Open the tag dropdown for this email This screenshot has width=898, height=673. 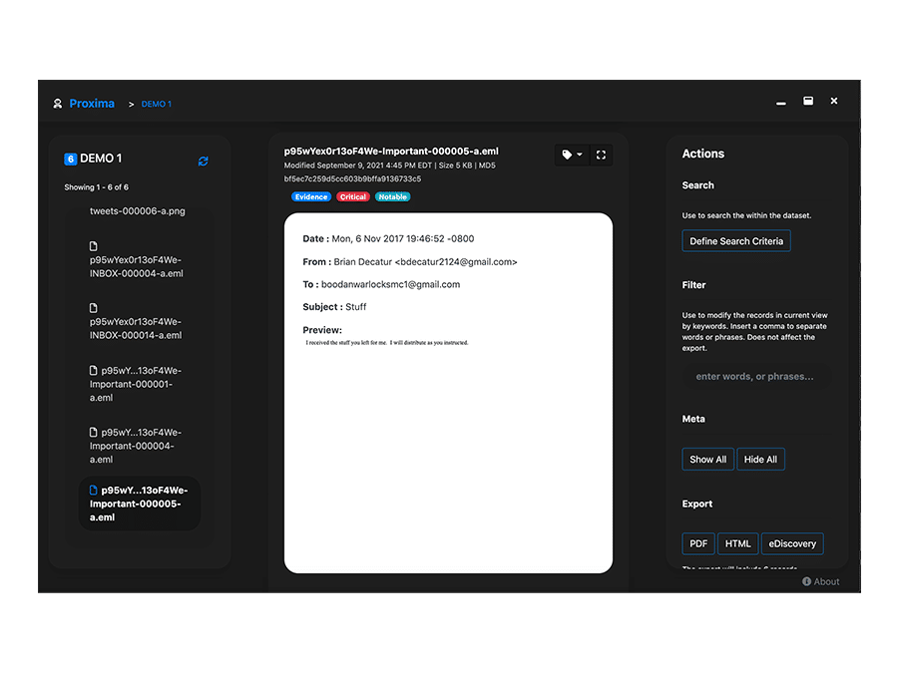[572, 155]
